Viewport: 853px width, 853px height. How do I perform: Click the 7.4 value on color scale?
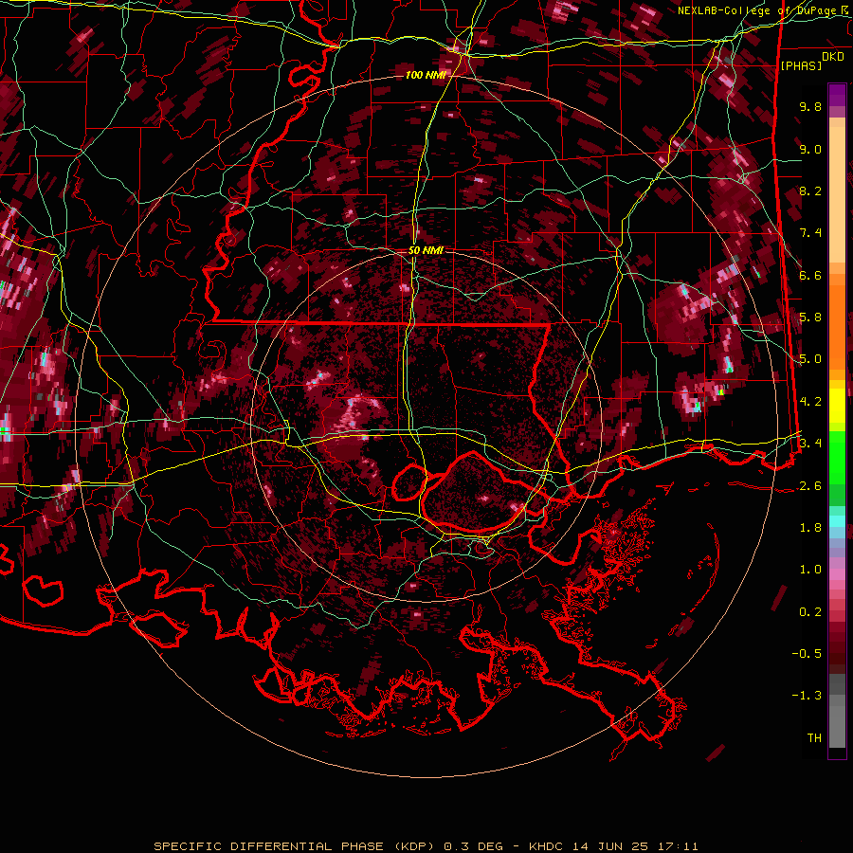click(x=810, y=233)
